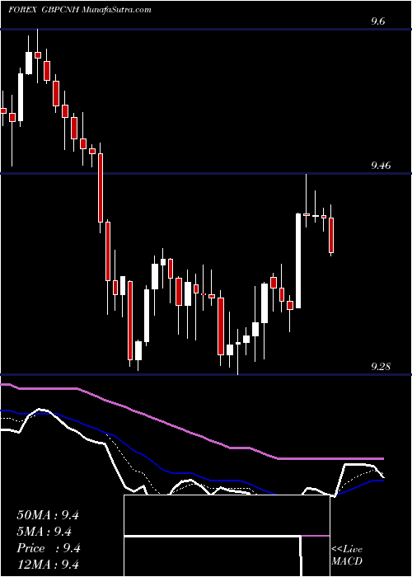Click the tall white candle before 9.46 peak
This screenshot has height=577, width=412.
click(298, 260)
